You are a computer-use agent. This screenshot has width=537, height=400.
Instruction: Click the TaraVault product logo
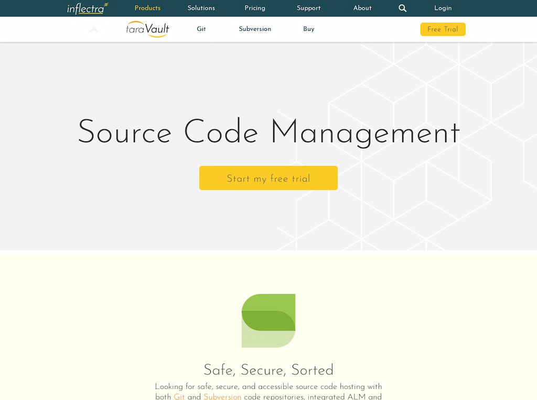(147, 29)
